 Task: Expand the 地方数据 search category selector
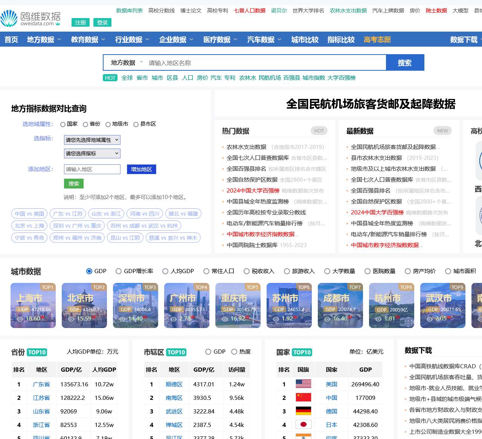click(x=126, y=63)
